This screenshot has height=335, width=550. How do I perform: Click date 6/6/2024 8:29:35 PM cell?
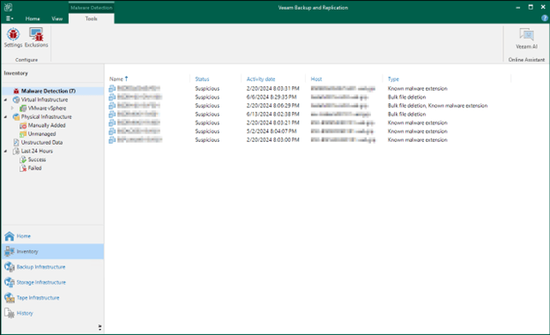pos(271,97)
